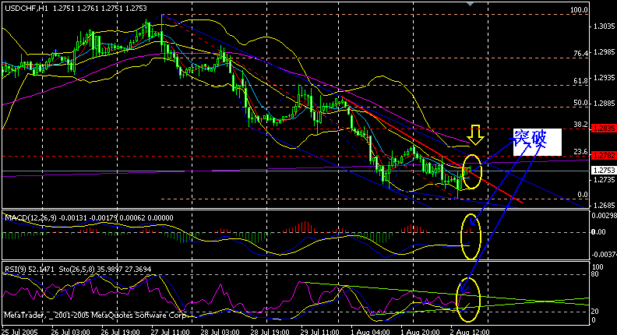The image size is (617, 335).
Task: Select the red 1.2782 price level tag
Action: (604, 156)
